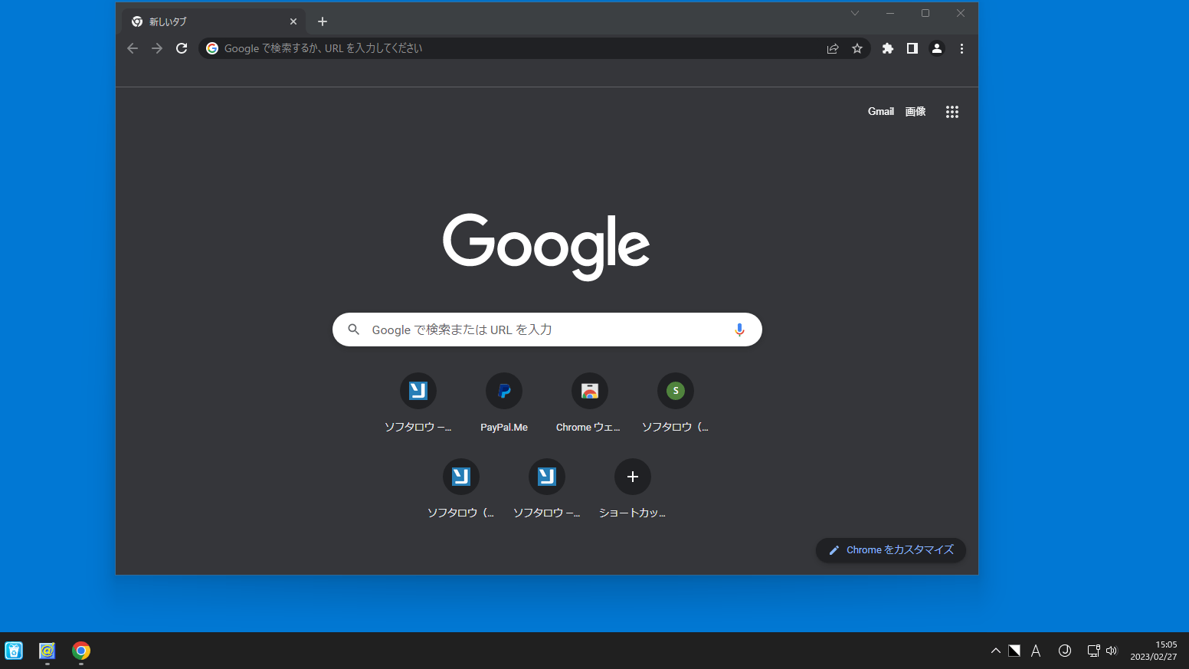The width and height of the screenshot is (1189, 669).
Task: Select the 新しいタブ tab
Action: pyautogui.click(x=213, y=21)
